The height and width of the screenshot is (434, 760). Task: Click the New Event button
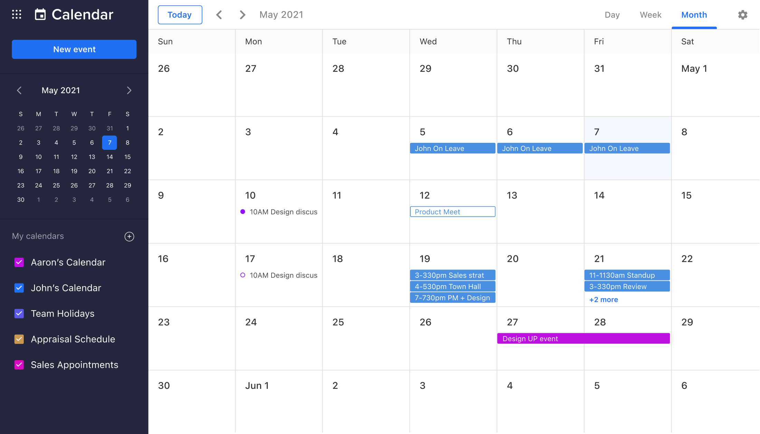point(74,49)
